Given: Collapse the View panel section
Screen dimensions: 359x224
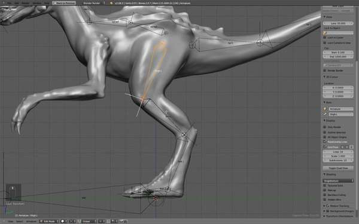Looking at the screenshot, I should [x=324, y=17].
